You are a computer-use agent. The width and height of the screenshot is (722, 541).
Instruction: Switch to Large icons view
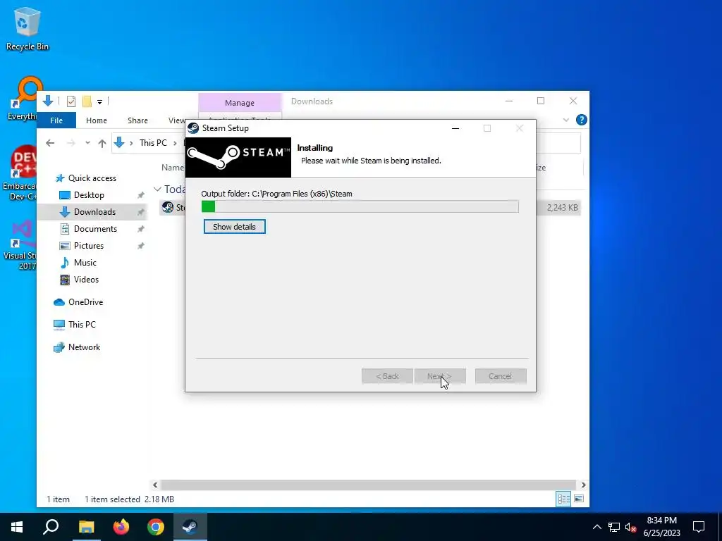(579, 499)
